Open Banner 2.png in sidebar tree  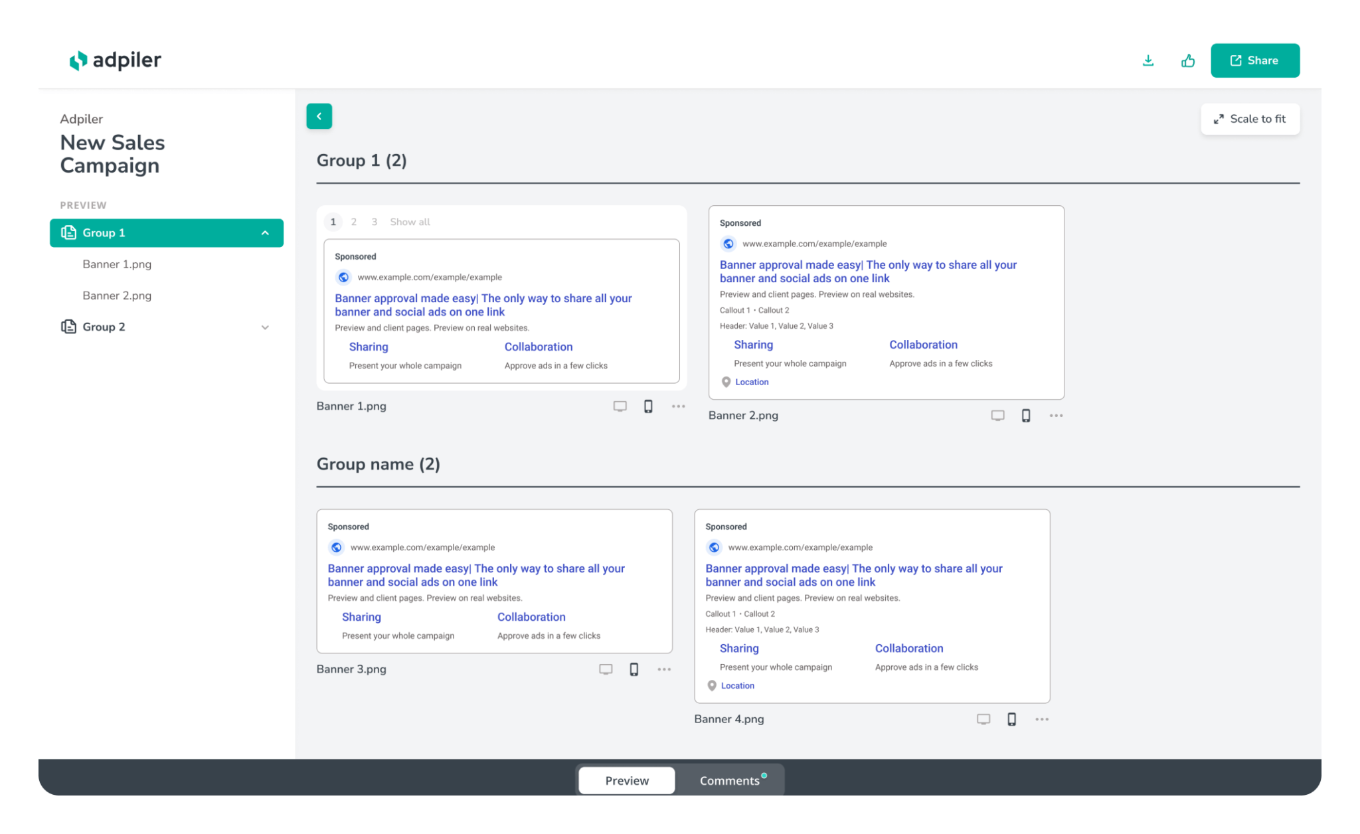tap(117, 295)
